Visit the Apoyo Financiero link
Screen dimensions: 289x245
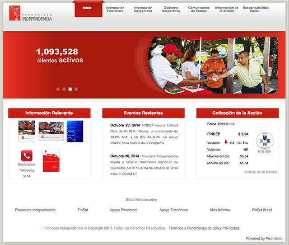pos(124,210)
